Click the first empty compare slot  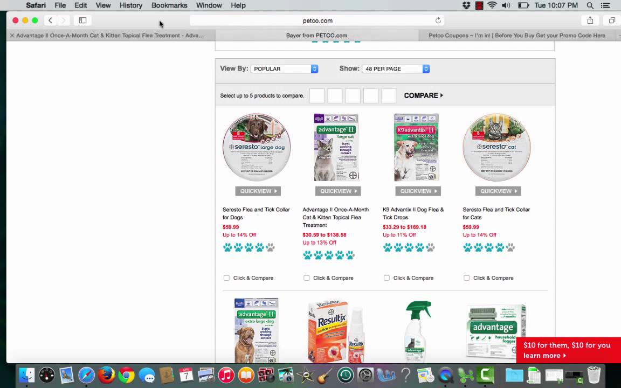click(x=317, y=96)
